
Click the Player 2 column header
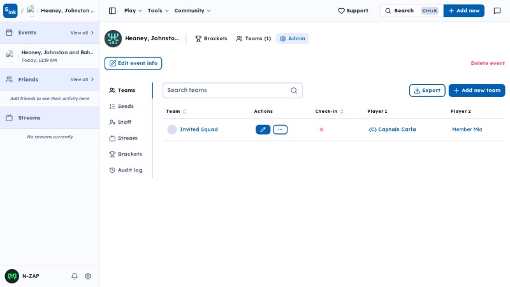[460, 111]
